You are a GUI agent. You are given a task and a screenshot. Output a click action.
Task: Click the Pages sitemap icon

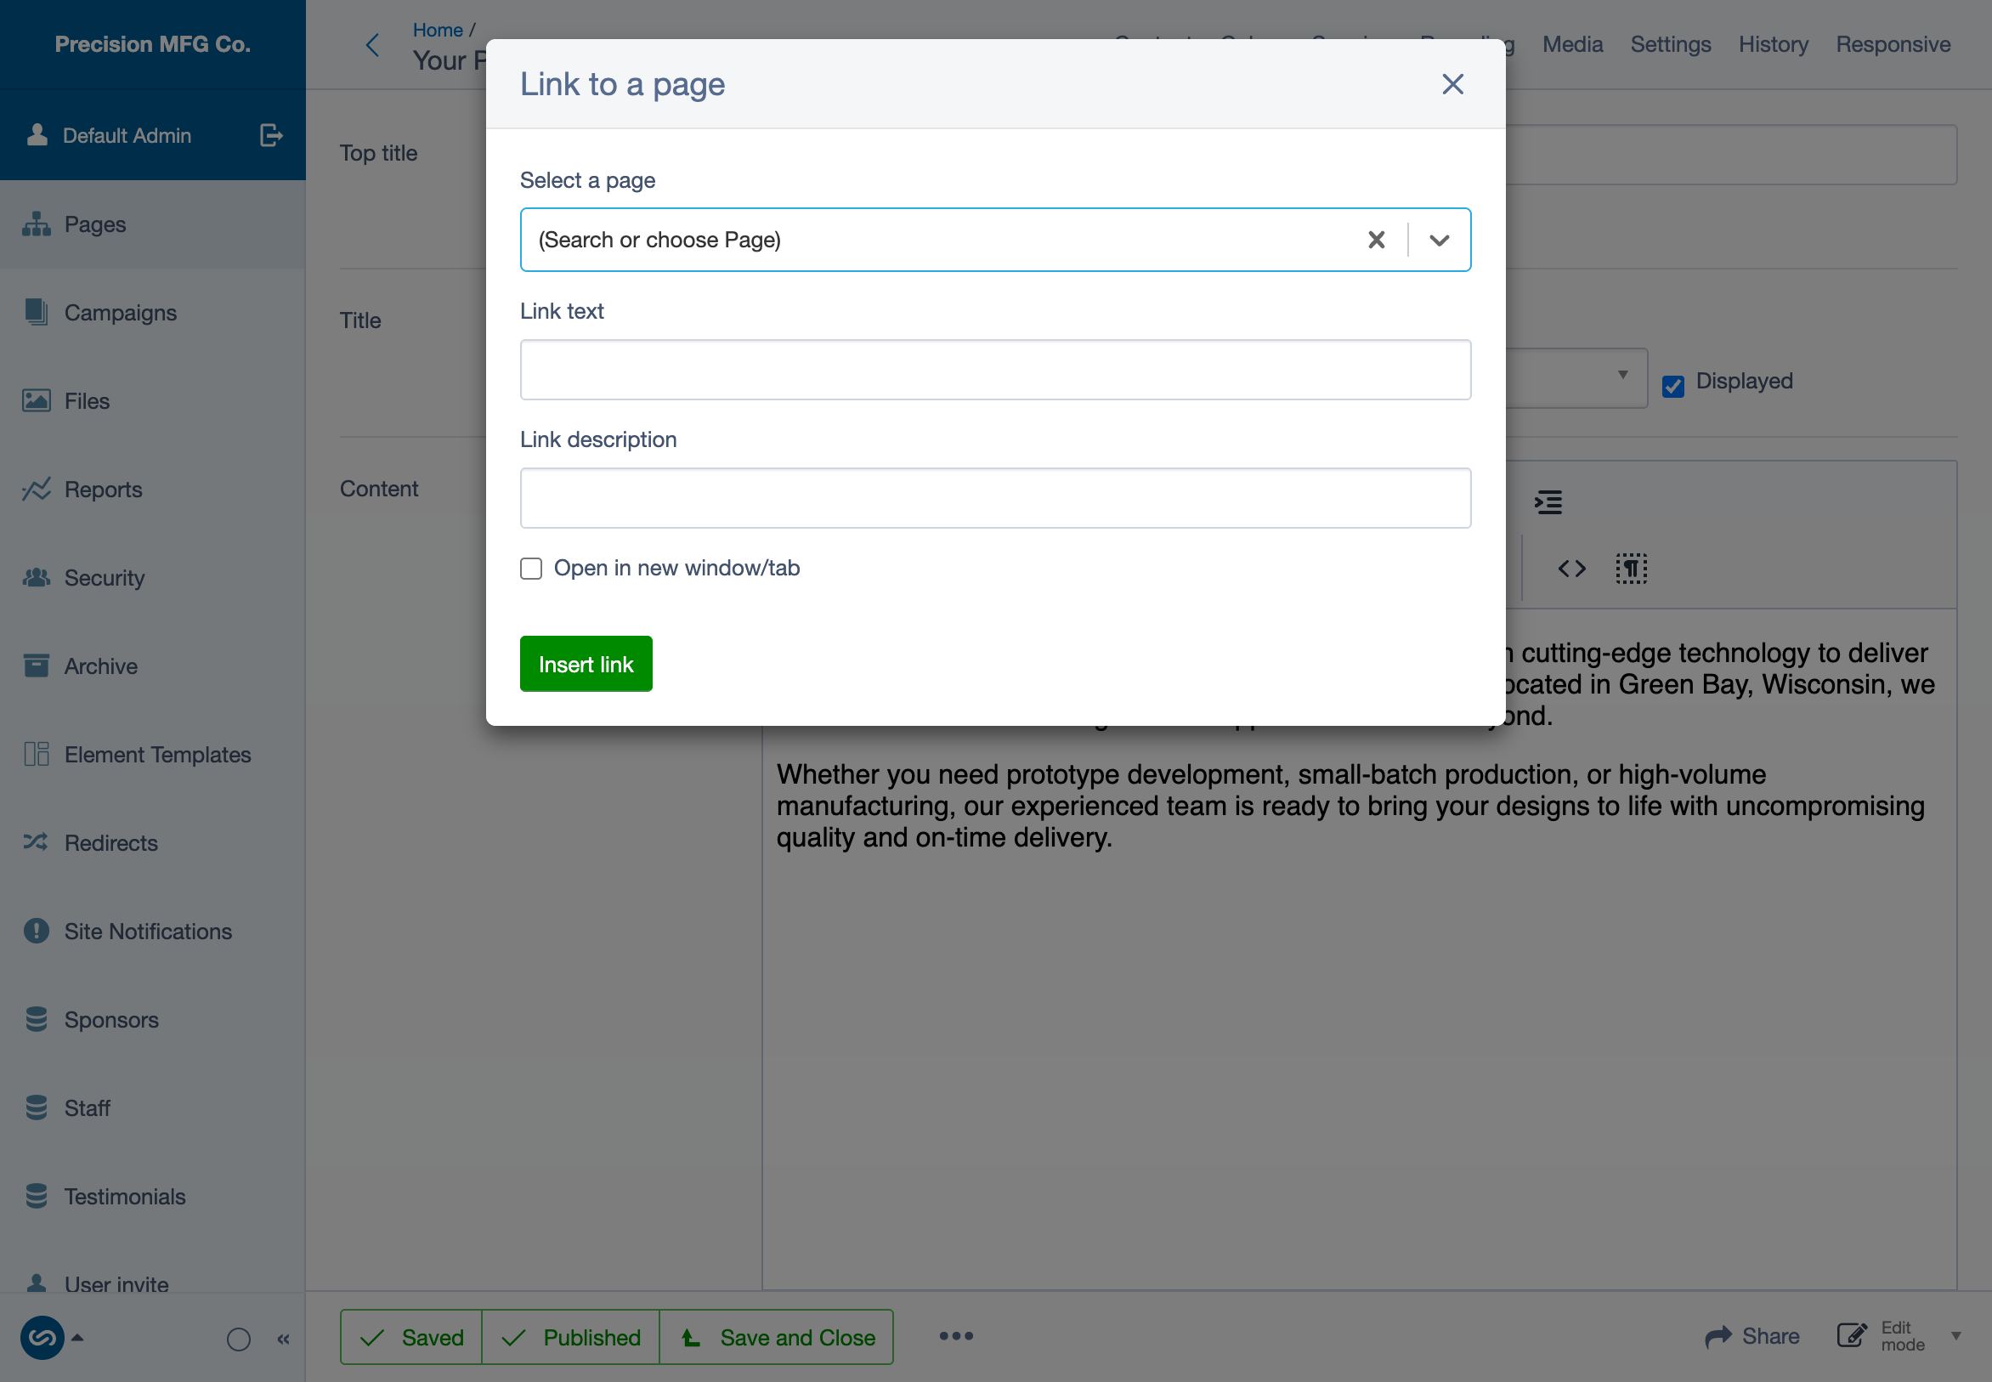pyautogui.click(x=37, y=224)
